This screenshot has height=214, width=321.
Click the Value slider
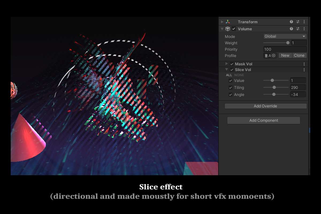tap(276, 80)
